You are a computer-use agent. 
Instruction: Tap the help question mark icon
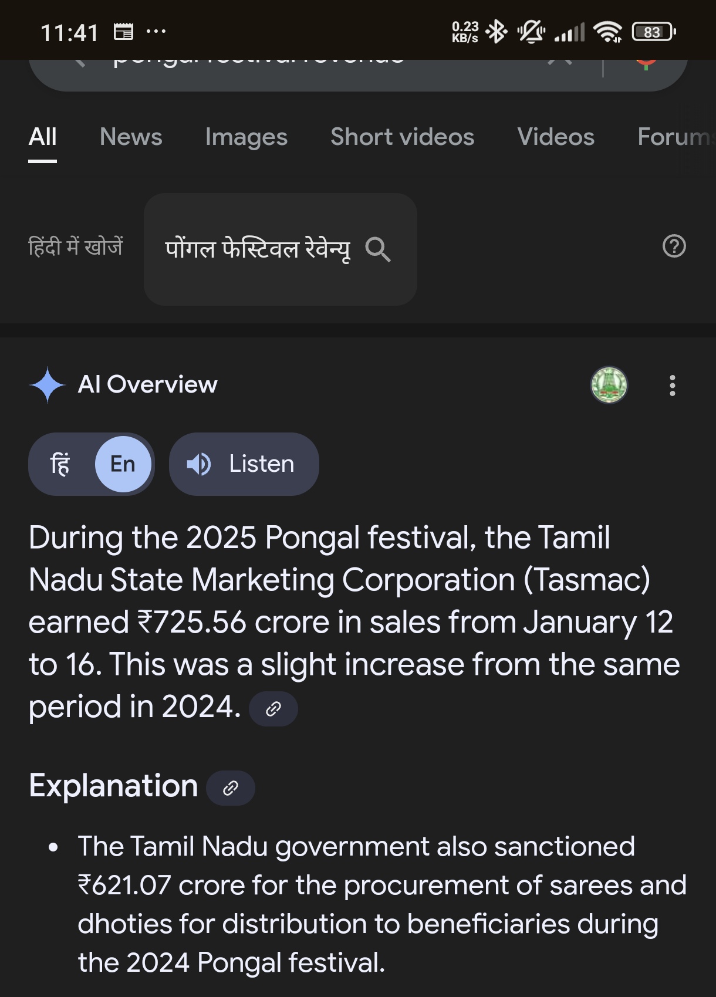pos(674,246)
